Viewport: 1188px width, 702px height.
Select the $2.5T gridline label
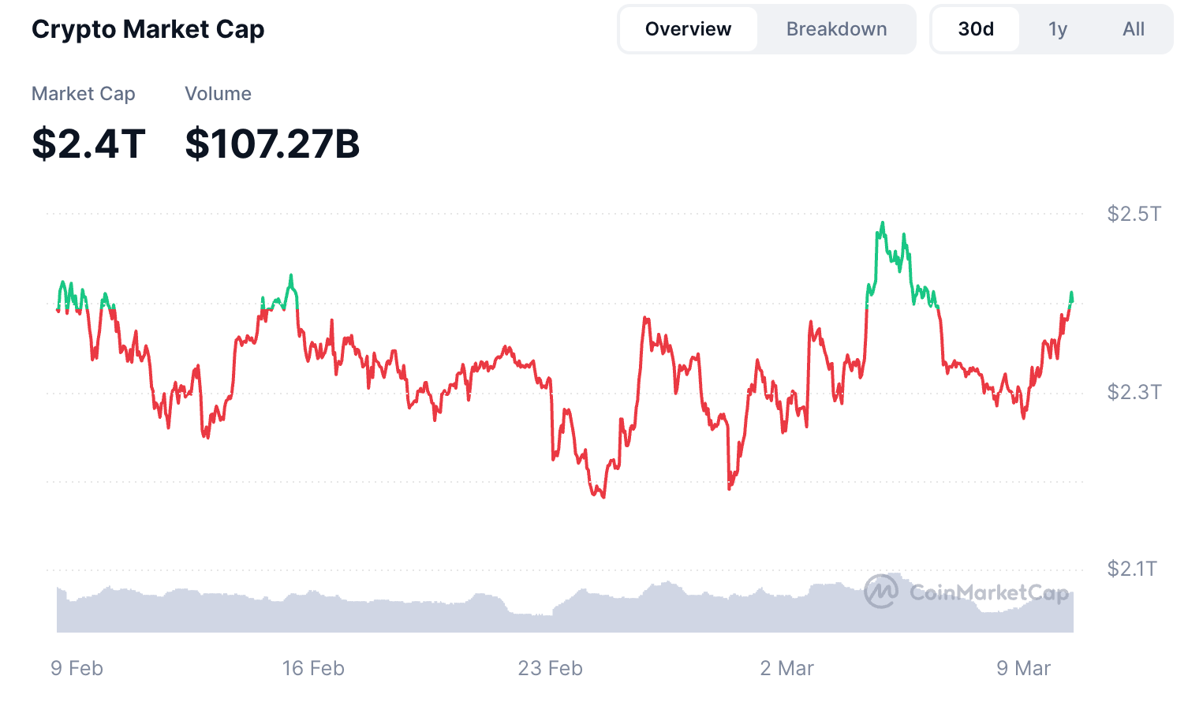(1131, 212)
